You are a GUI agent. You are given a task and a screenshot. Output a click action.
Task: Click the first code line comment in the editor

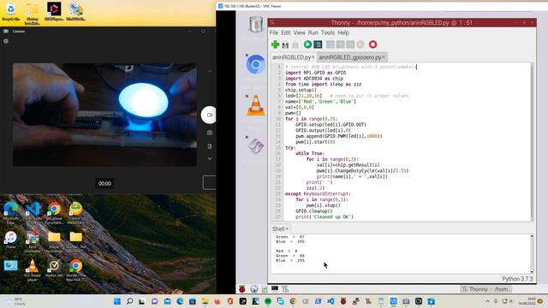click(x=350, y=67)
